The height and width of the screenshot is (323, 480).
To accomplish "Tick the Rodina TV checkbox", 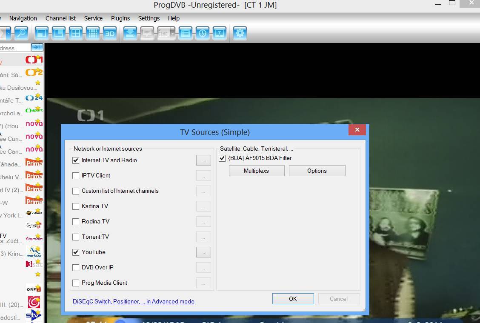I will point(76,222).
